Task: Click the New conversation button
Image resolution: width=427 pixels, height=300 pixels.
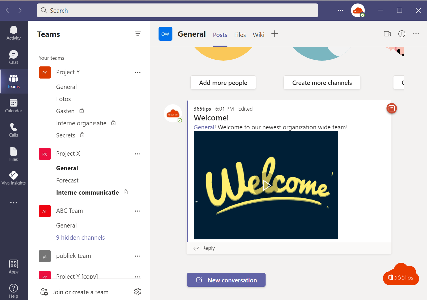Action: click(226, 280)
